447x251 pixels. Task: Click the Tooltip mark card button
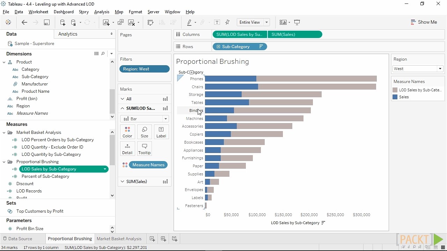(x=144, y=149)
